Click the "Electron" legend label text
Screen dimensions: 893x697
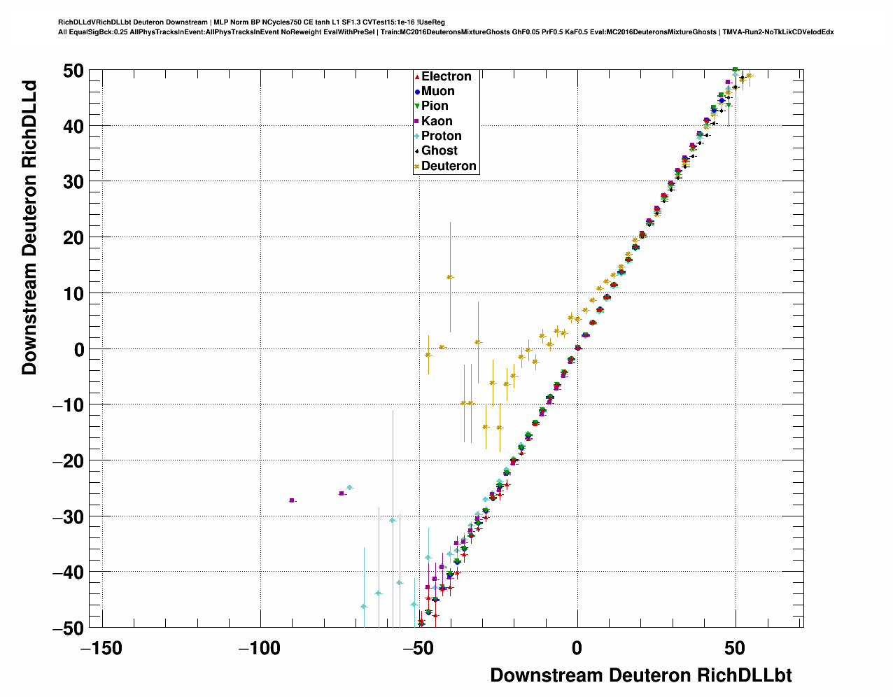point(446,77)
